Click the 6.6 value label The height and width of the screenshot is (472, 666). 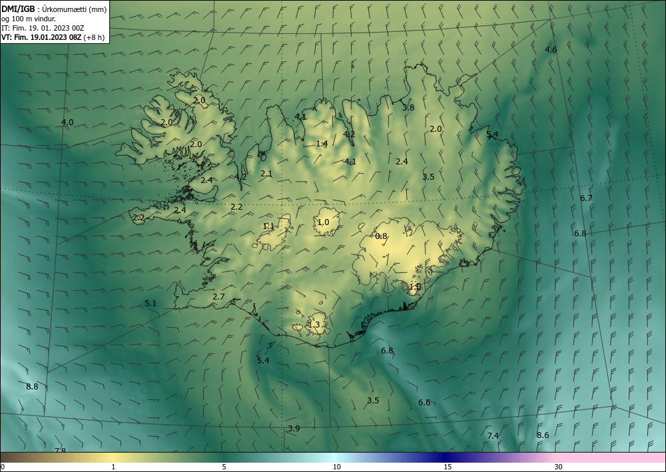424,402
